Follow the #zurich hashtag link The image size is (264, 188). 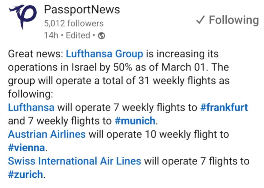(26, 174)
